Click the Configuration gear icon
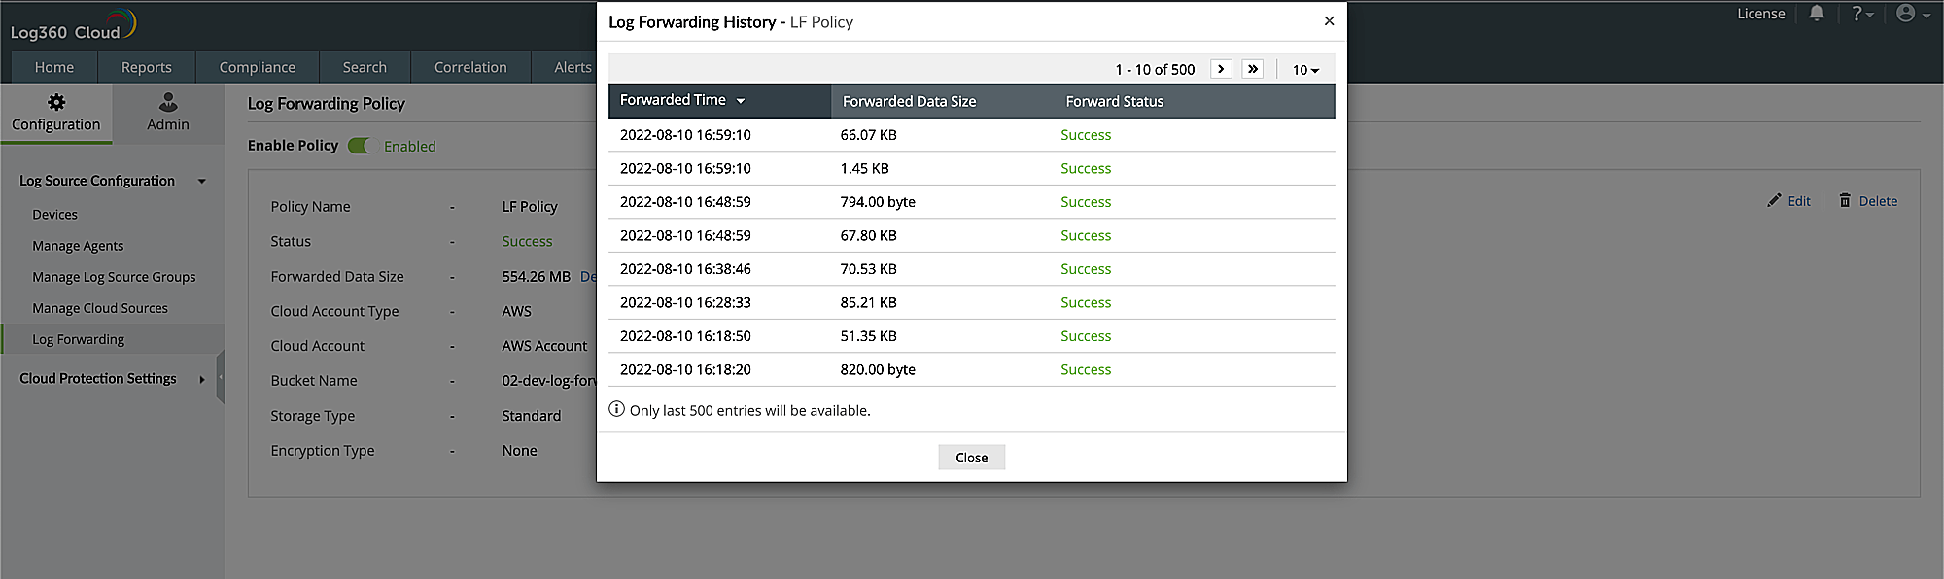The width and height of the screenshot is (1944, 579). 56,102
